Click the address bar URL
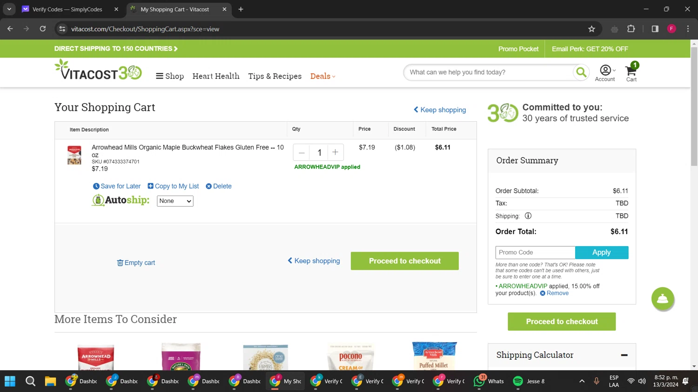This screenshot has height=392, width=698. [x=145, y=29]
